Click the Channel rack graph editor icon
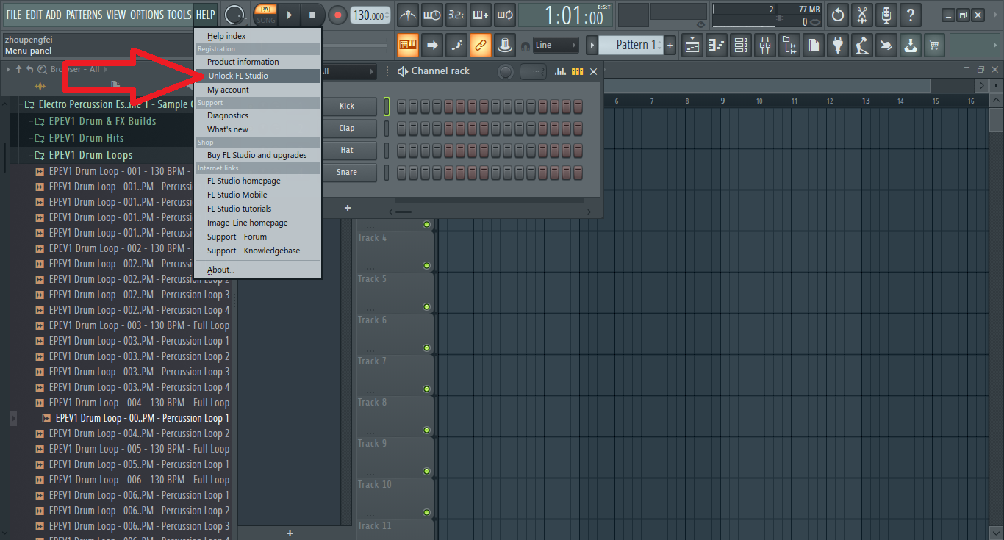Image resolution: width=1004 pixels, height=540 pixels. (x=560, y=71)
